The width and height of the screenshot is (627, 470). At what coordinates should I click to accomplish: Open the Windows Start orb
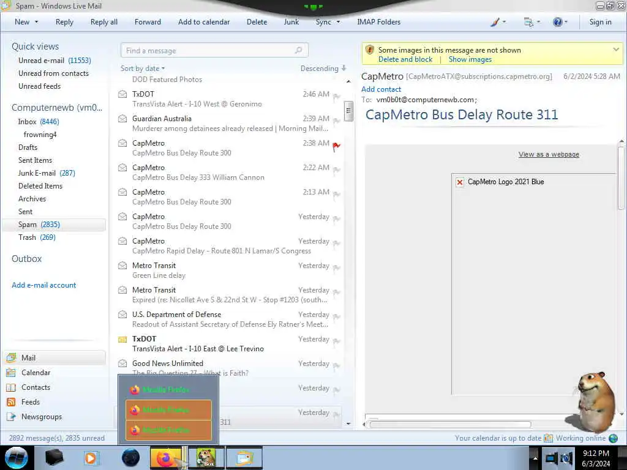tap(17, 458)
